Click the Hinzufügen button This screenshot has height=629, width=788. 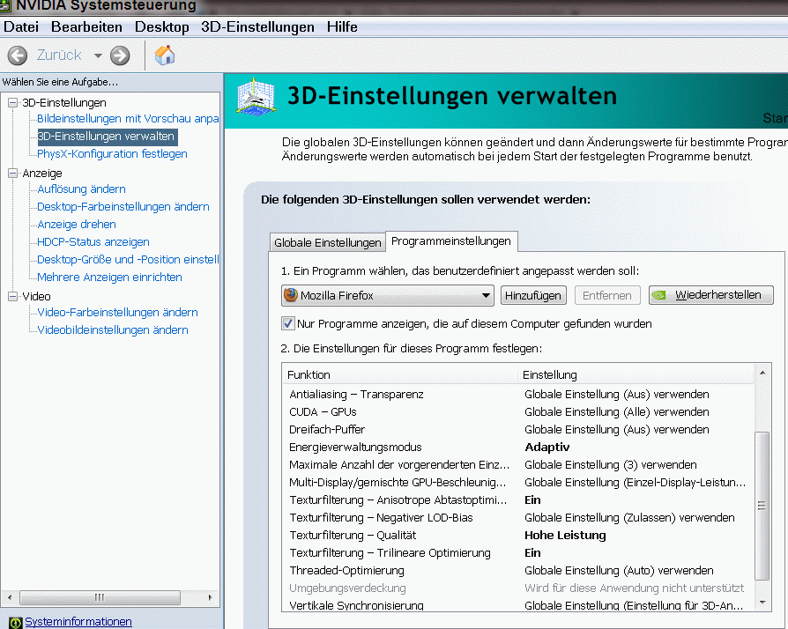point(533,295)
